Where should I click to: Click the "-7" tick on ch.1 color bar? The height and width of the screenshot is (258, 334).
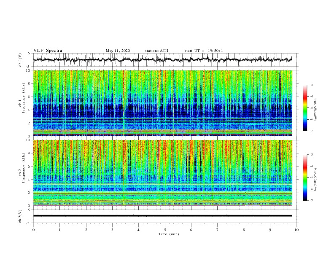311,131
